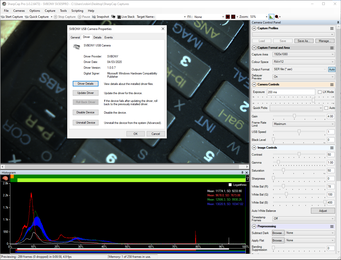This screenshot has width=341, height=260.
Task: Click the monitor icon beside Snapshot
Action: coord(113,17)
